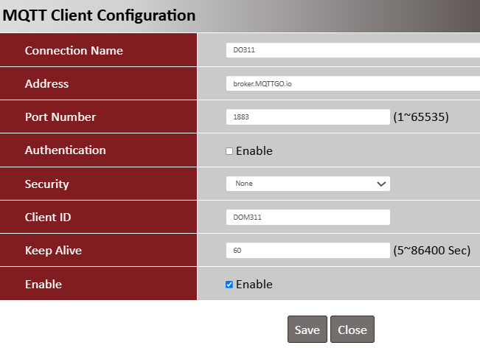The height and width of the screenshot is (348, 480).
Task: Click the Port Number field showing 1883
Action: [x=307, y=117]
